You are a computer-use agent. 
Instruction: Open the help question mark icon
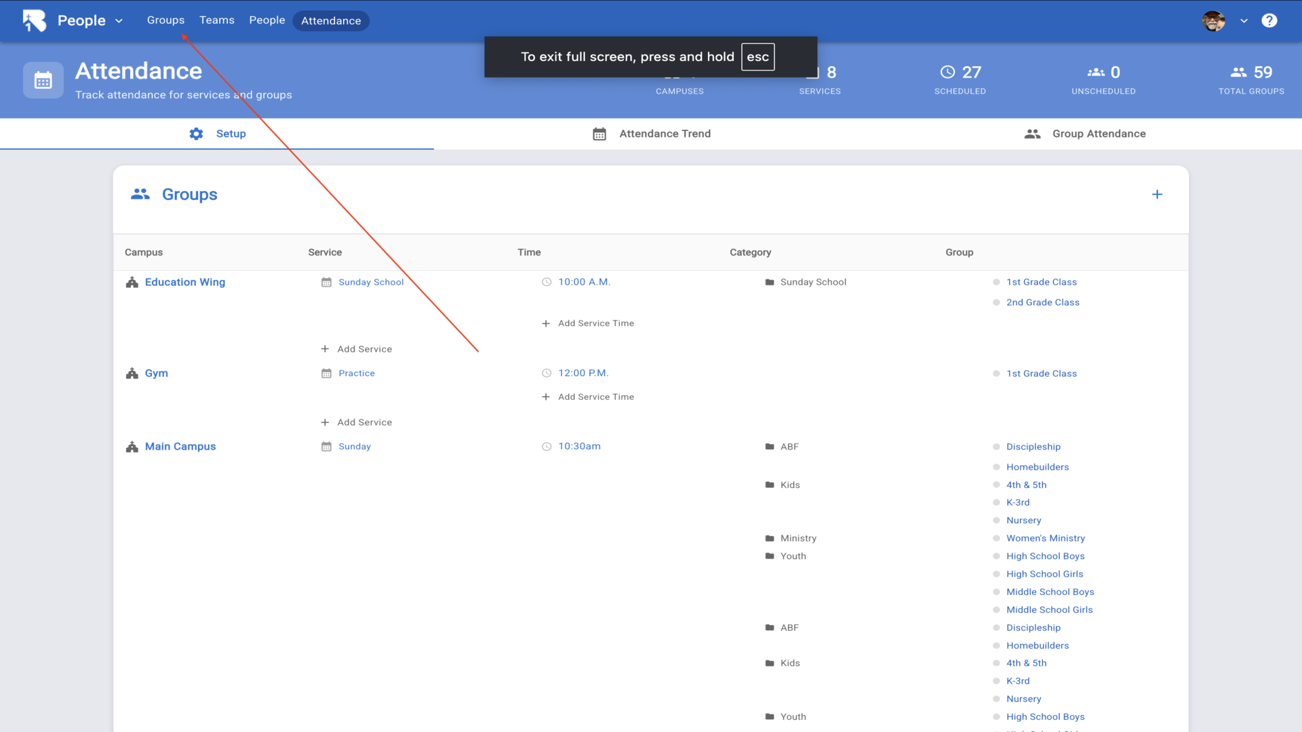pyautogui.click(x=1269, y=20)
